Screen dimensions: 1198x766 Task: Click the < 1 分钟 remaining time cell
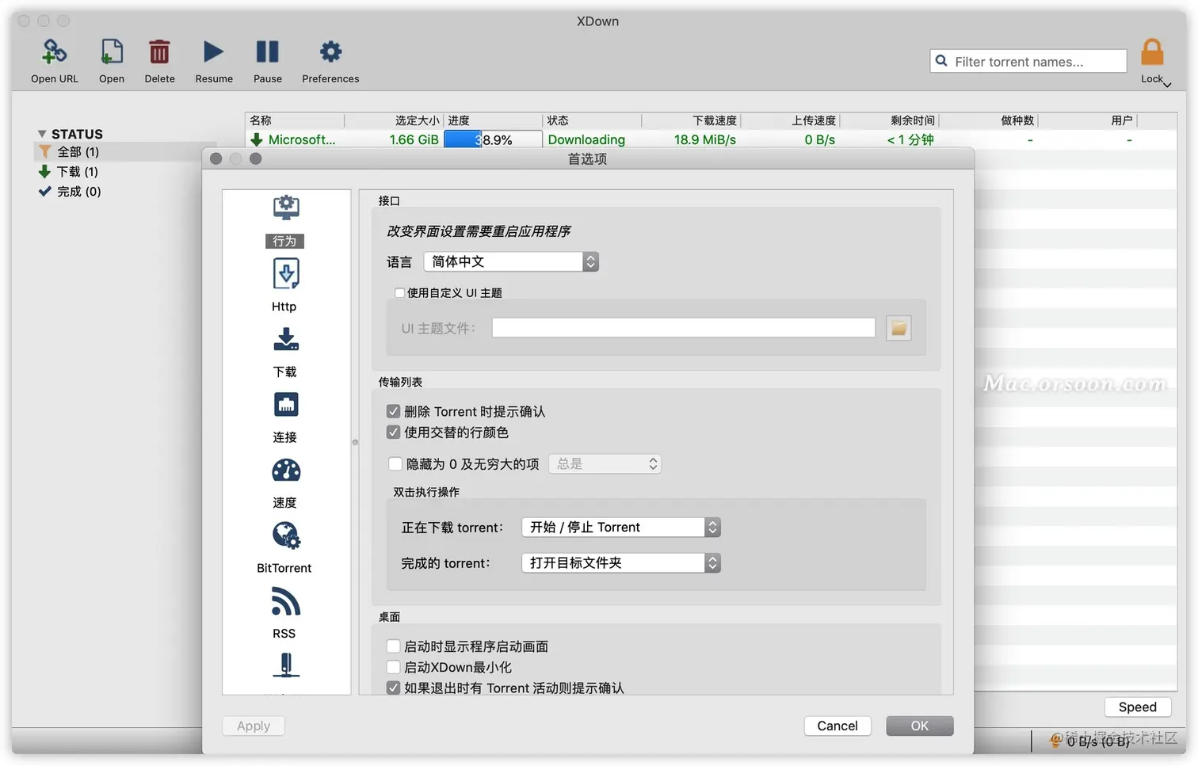[910, 139]
